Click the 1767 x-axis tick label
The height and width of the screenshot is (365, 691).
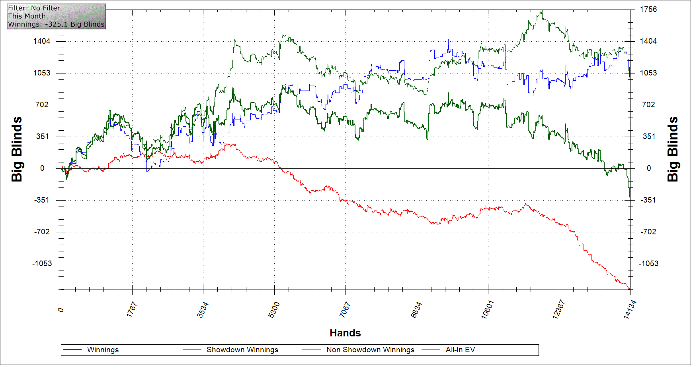pos(132,309)
